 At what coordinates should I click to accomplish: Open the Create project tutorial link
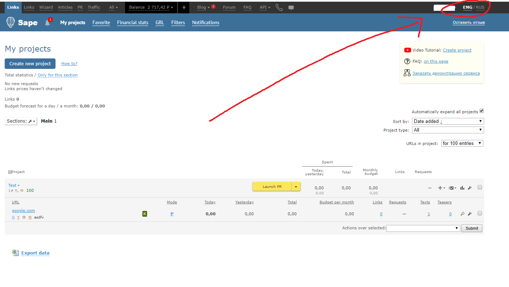coord(457,50)
